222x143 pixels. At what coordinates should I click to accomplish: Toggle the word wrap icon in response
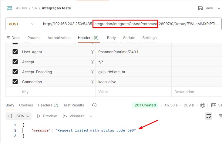(x=209, y=116)
